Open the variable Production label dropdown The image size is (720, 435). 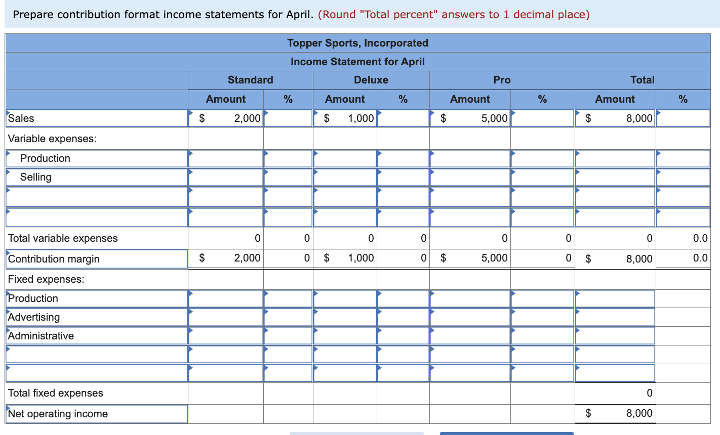tap(97, 158)
